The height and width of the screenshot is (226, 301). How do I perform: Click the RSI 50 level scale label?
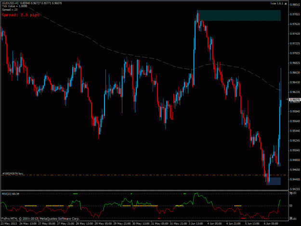pyautogui.click(x=291, y=206)
